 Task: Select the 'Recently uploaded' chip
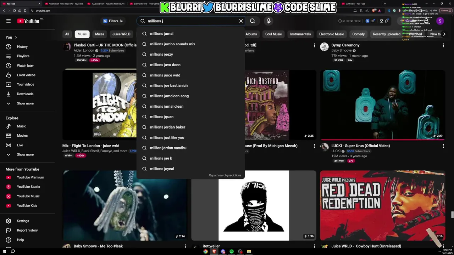point(387,34)
